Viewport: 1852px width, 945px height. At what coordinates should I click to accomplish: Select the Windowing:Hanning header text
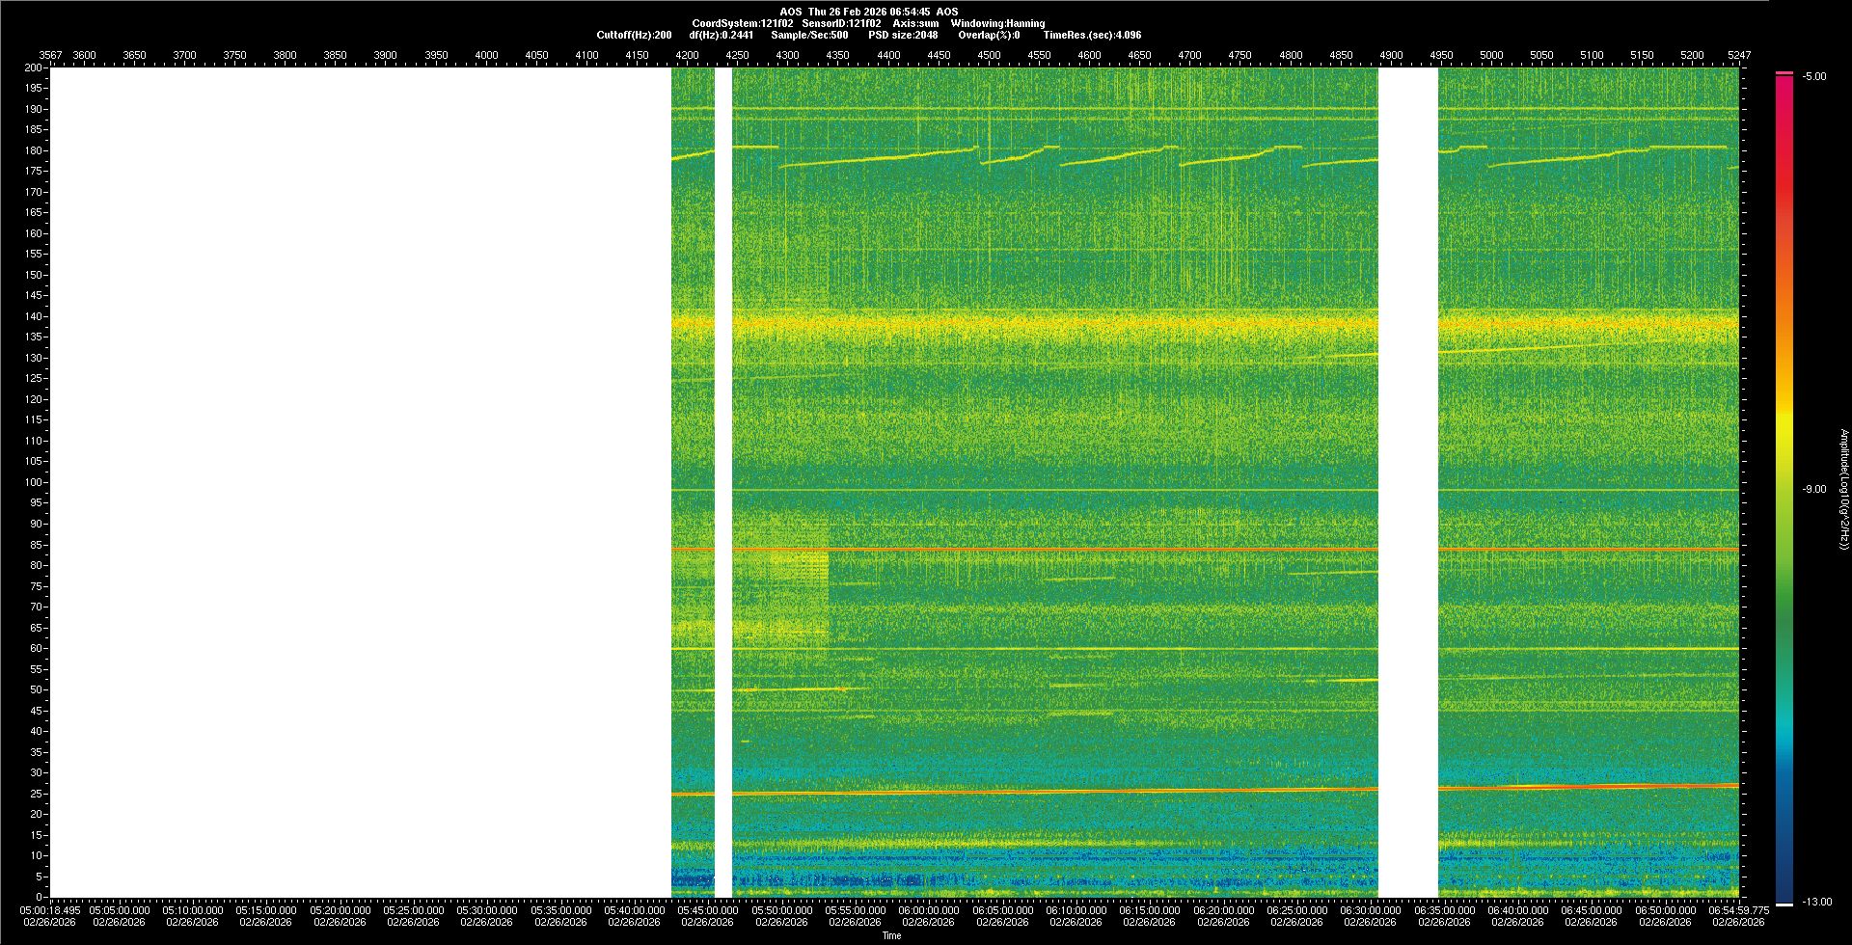pyautogui.click(x=997, y=23)
